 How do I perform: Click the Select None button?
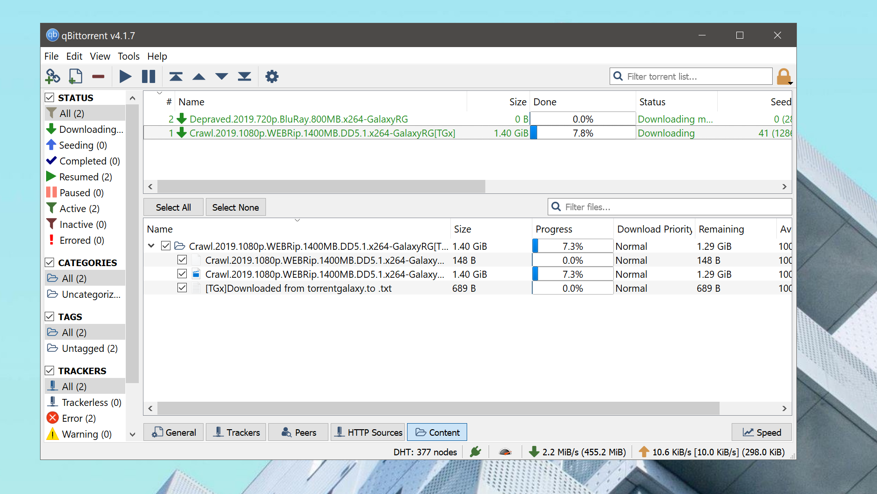point(236,207)
